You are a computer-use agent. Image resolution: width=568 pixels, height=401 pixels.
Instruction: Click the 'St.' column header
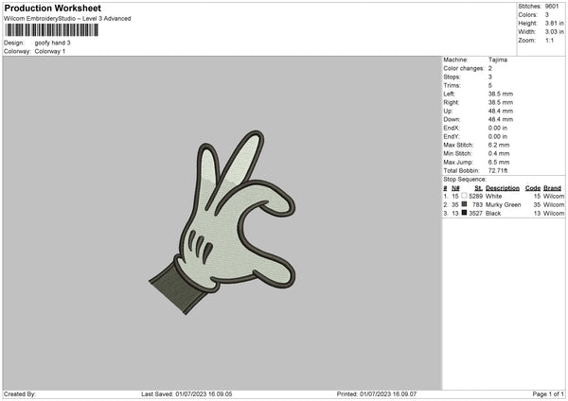[x=478, y=188]
